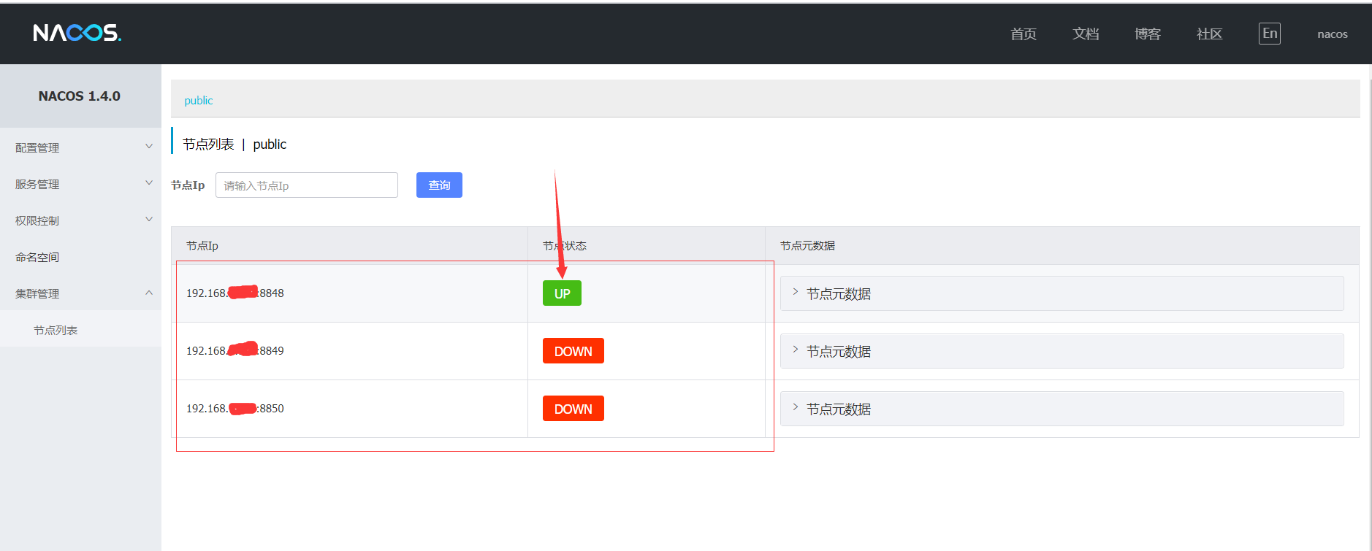The image size is (1372, 551).
Task: Switch language with the En button
Action: [x=1270, y=34]
